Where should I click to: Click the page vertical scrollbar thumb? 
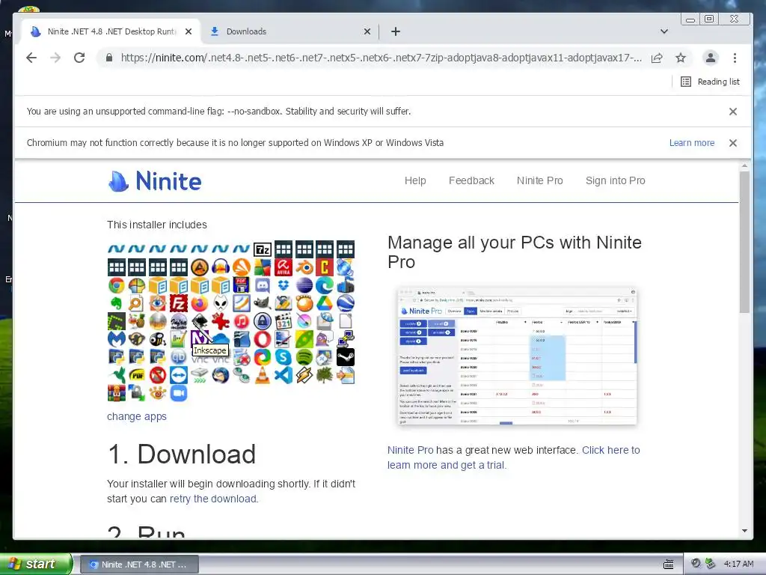tap(744, 242)
